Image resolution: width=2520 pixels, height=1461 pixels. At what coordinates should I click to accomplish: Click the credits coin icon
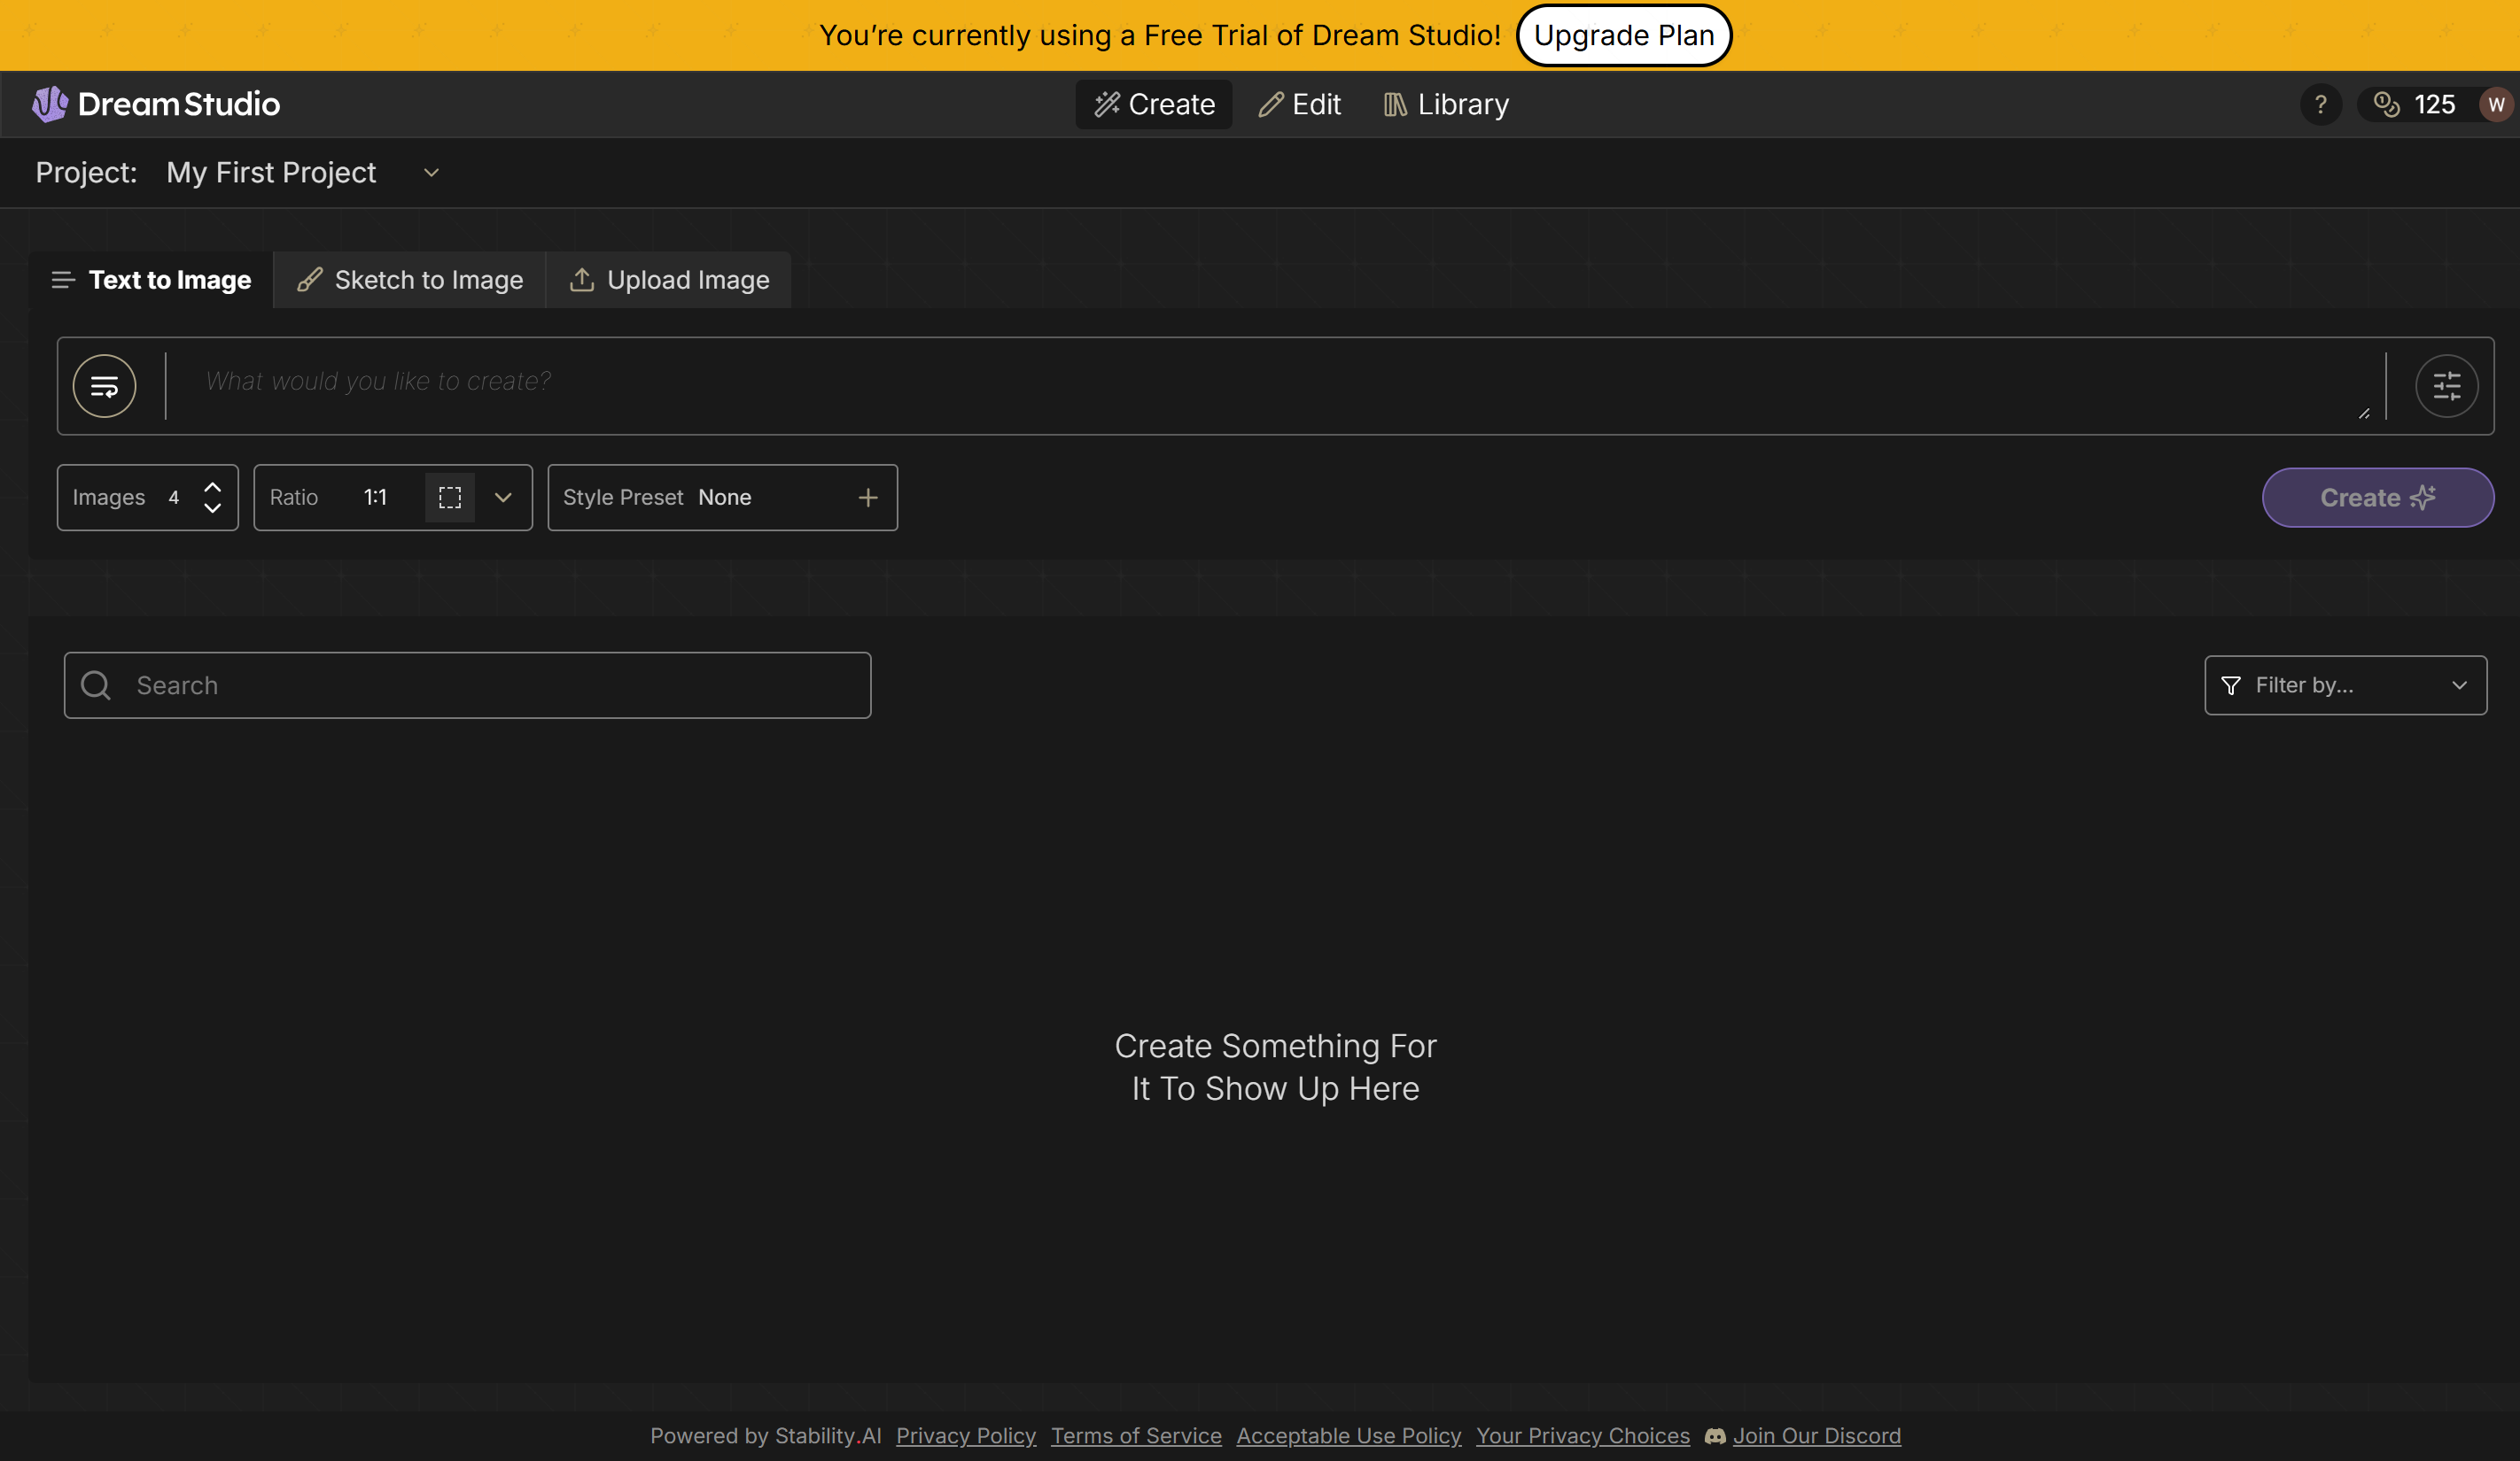[x=2388, y=104]
